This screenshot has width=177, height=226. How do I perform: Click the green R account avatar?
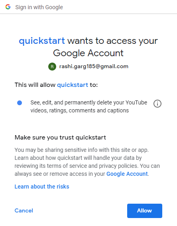tap(52, 67)
